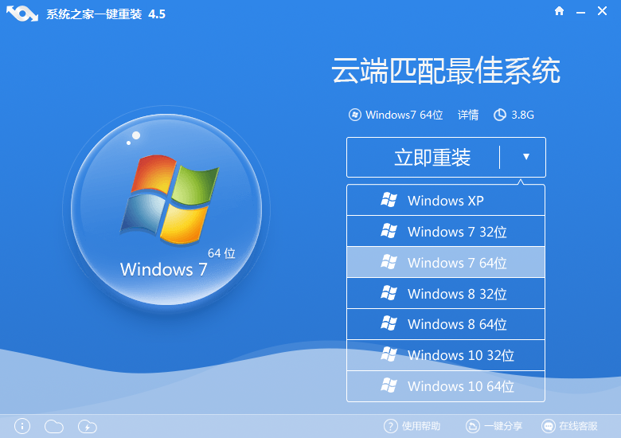Select Windows XP from the list

[x=446, y=200]
